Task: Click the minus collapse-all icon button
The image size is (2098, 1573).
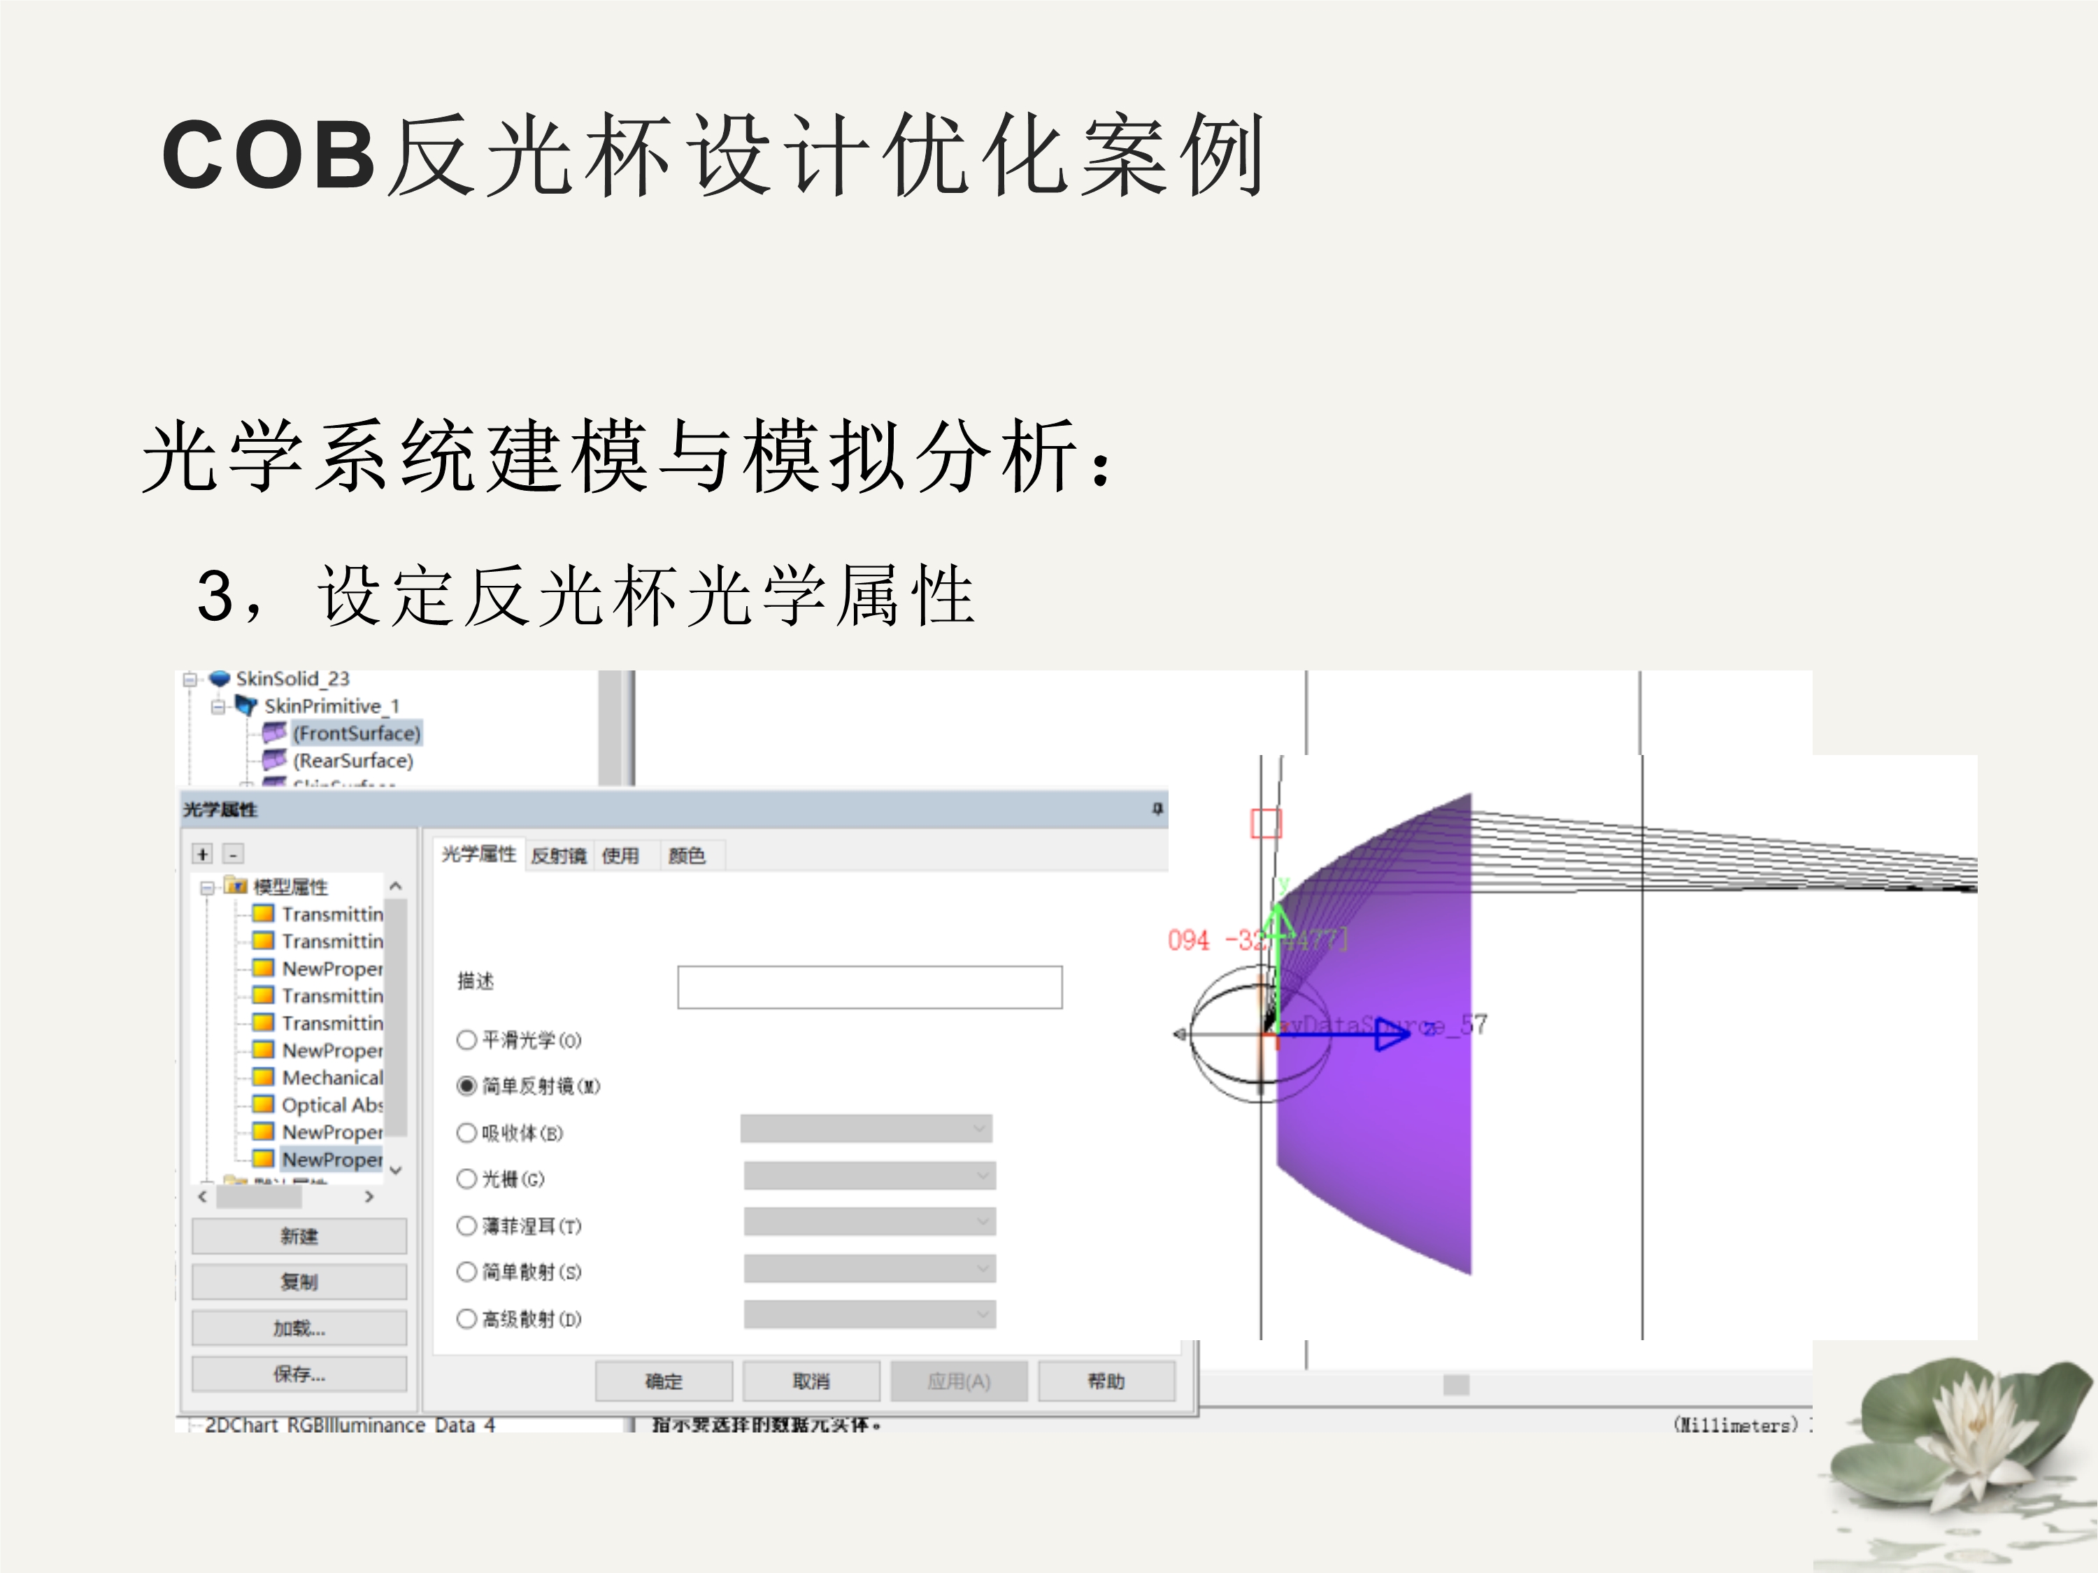Action: (234, 854)
